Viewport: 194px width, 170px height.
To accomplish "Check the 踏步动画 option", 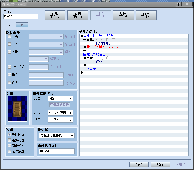I will [x=9, y=140].
